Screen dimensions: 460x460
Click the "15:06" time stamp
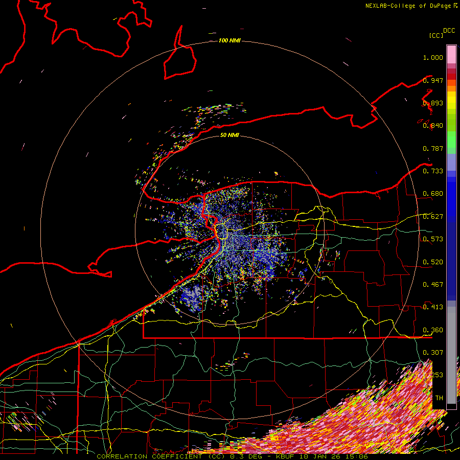click(356, 456)
